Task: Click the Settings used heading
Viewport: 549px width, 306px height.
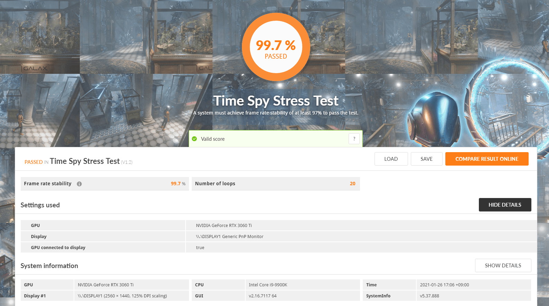Action: pos(40,205)
